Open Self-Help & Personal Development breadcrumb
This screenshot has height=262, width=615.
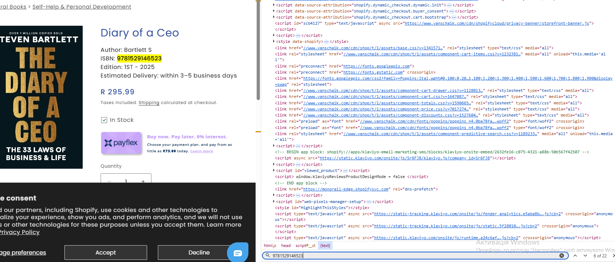coord(82,7)
